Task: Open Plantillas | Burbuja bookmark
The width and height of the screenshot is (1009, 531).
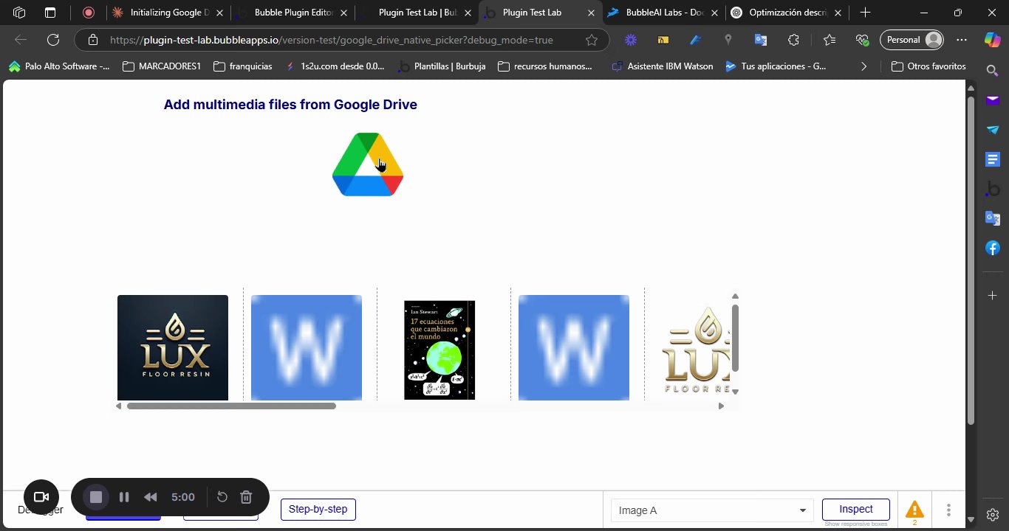Action: [442, 66]
